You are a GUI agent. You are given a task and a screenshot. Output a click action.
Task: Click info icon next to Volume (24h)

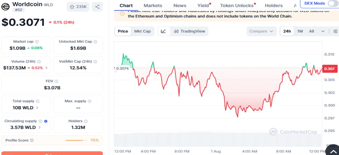click(x=39, y=62)
